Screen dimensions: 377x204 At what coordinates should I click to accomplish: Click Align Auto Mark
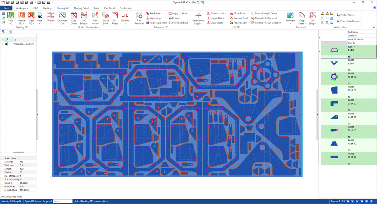[156, 22]
